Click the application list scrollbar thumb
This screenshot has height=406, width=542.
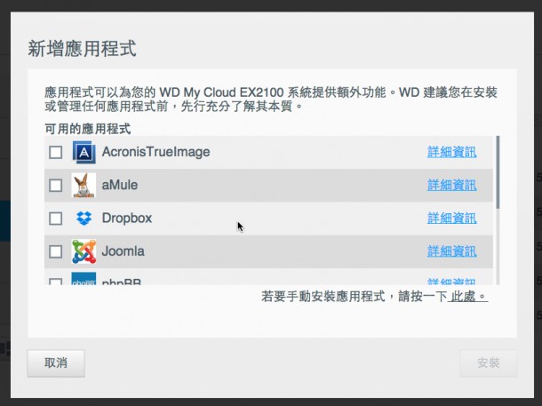point(498,171)
